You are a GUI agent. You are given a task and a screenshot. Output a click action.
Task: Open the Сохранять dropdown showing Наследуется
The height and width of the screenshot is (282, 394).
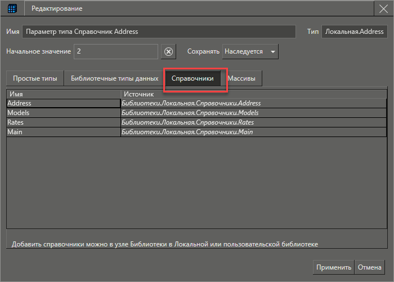(x=250, y=51)
